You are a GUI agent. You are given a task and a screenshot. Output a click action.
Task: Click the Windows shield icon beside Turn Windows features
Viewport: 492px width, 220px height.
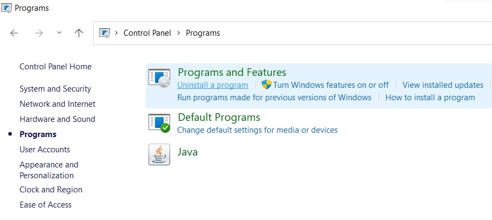click(267, 85)
